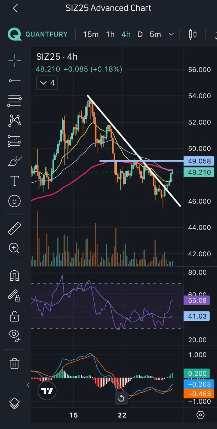The height and width of the screenshot is (429, 217).
Task: Select the white descending trendline
Action: point(134,150)
